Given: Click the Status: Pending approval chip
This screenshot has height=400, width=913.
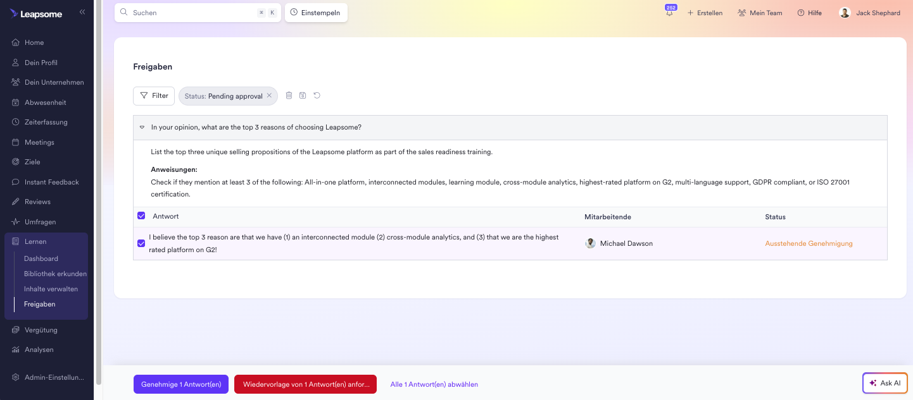Looking at the screenshot, I should (228, 96).
